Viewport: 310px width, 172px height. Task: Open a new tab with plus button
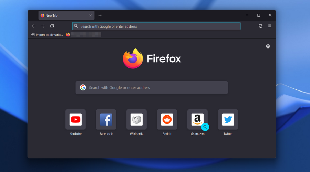[100, 15]
